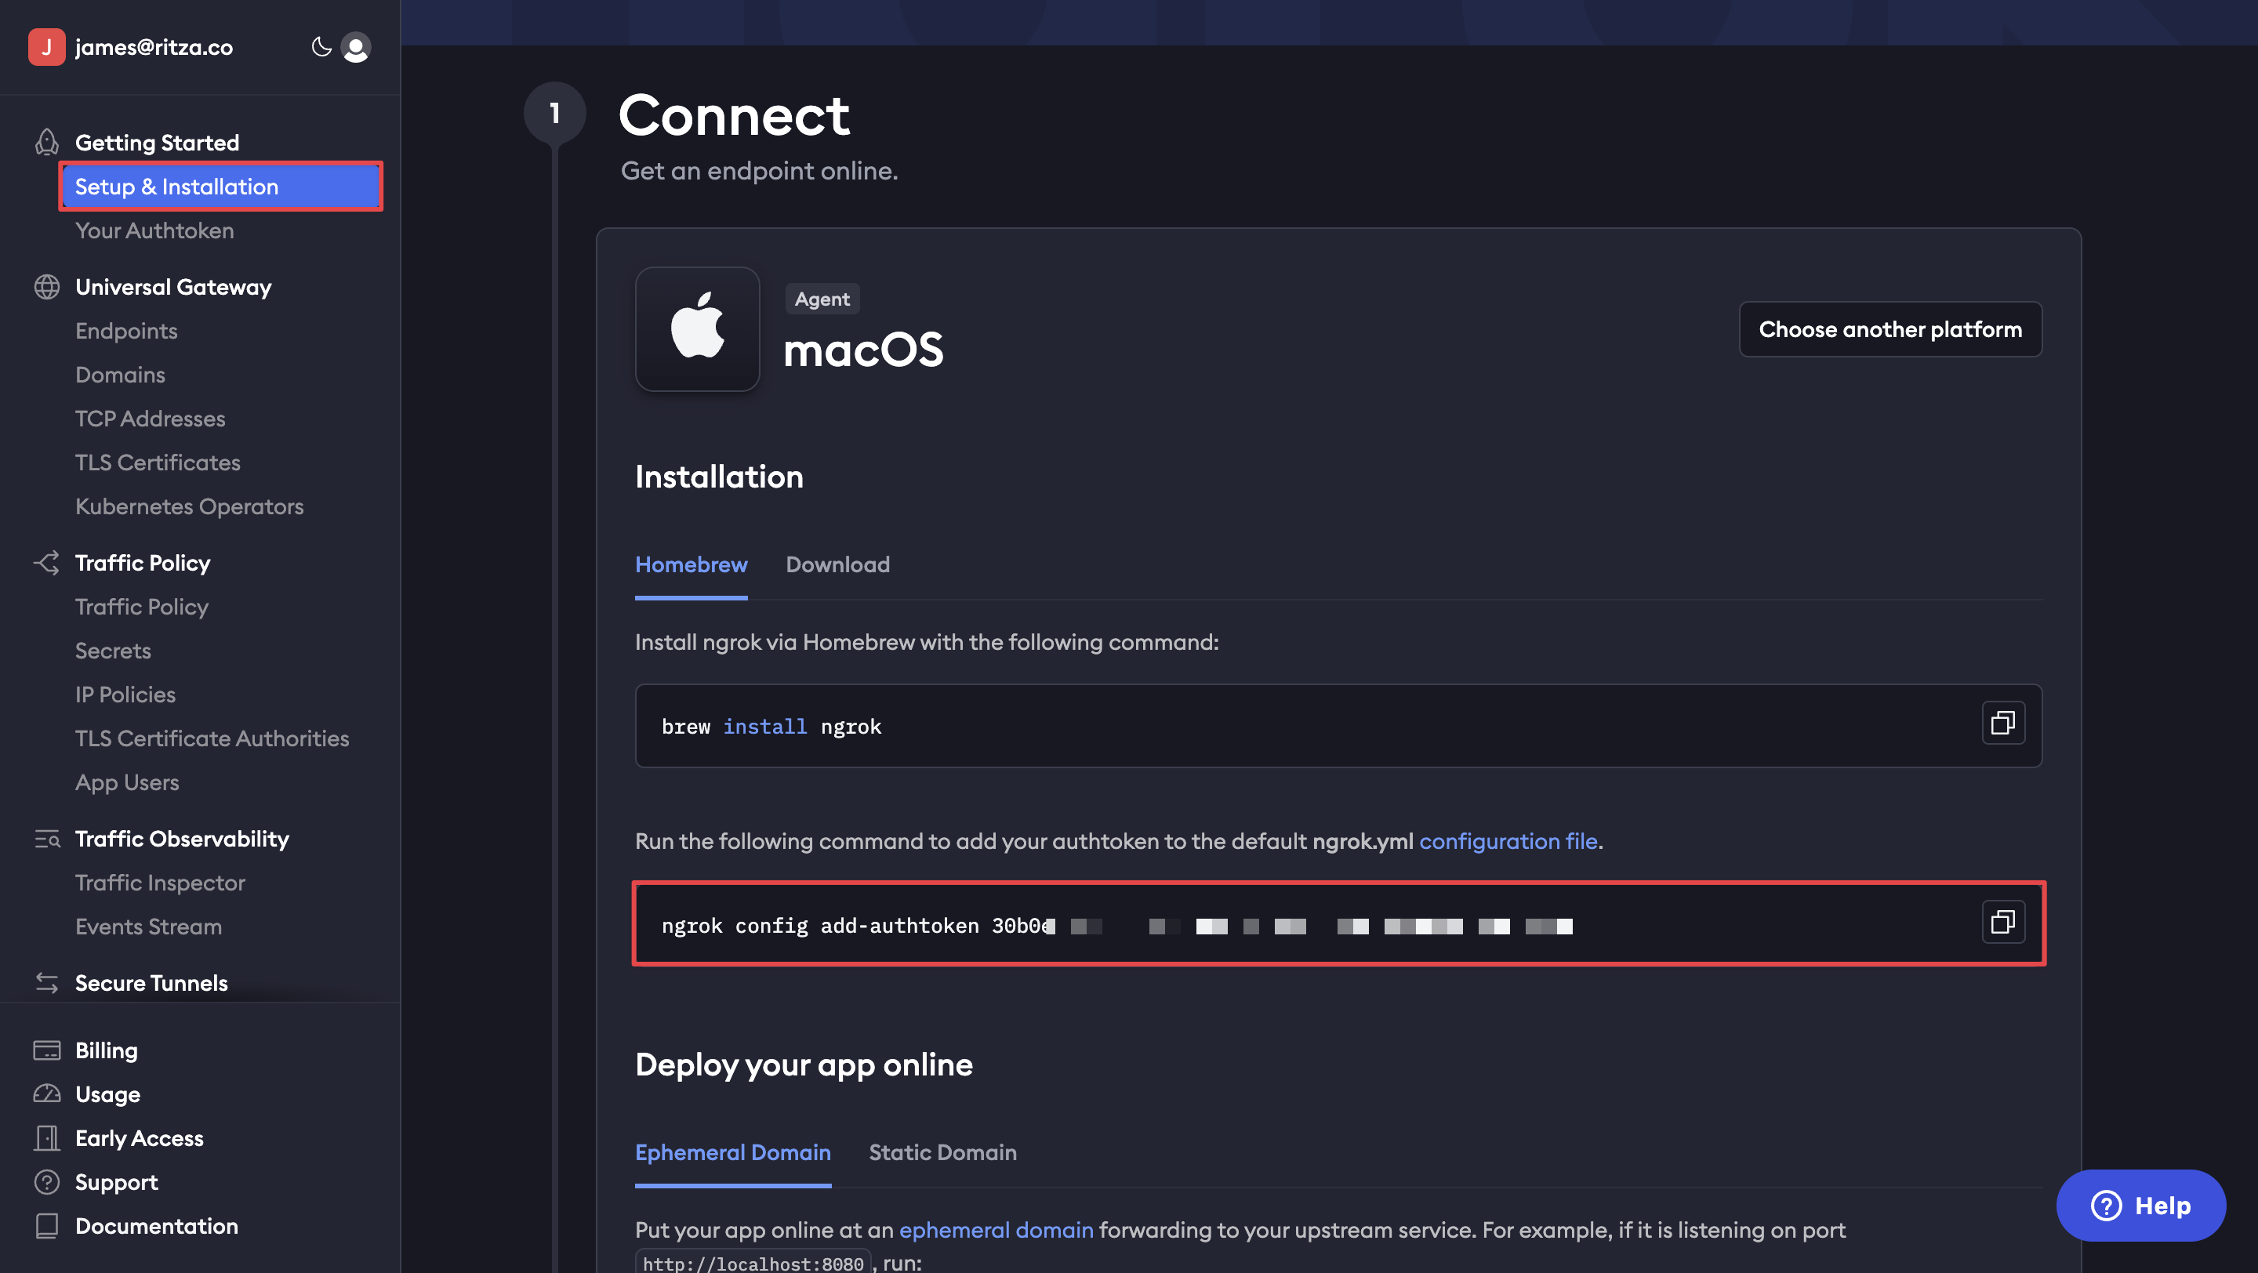The image size is (2258, 1273).
Task: Open Documentation link
Action: [x=157, y=1226]
